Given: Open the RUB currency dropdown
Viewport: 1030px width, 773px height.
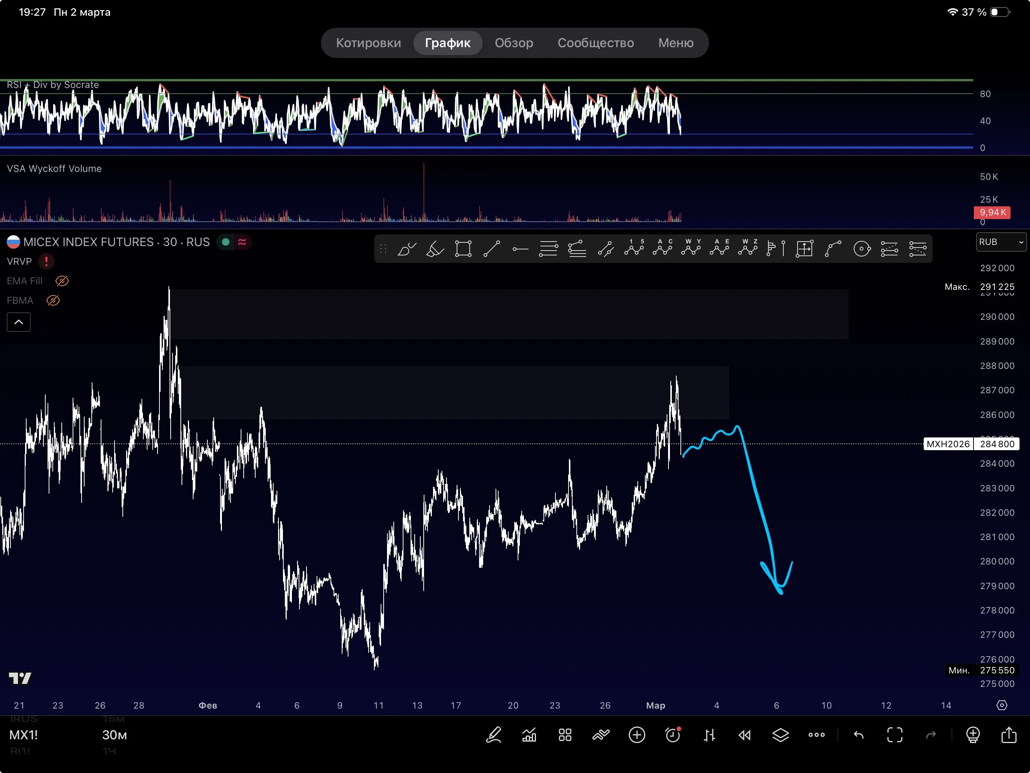Looking at the screenshot, I should [x=1001, y=242].
